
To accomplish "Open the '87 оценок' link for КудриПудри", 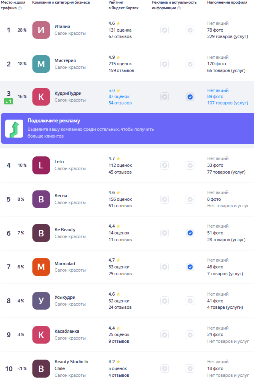I will coord(120,97).
